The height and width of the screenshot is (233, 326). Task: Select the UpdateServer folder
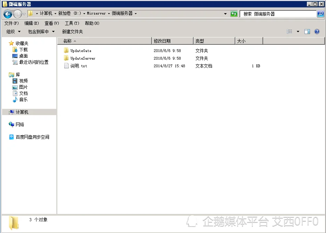[x=82, y=58]
